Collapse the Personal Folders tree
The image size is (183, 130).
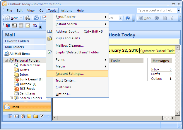(6, 60)
